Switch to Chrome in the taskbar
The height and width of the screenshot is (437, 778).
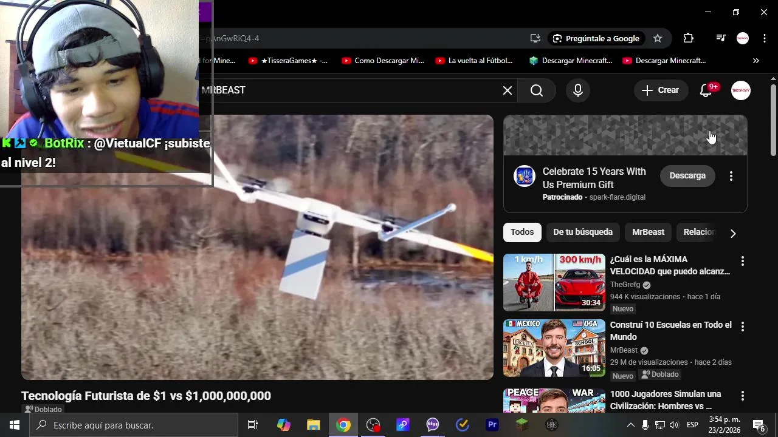[x=343, y=425]
